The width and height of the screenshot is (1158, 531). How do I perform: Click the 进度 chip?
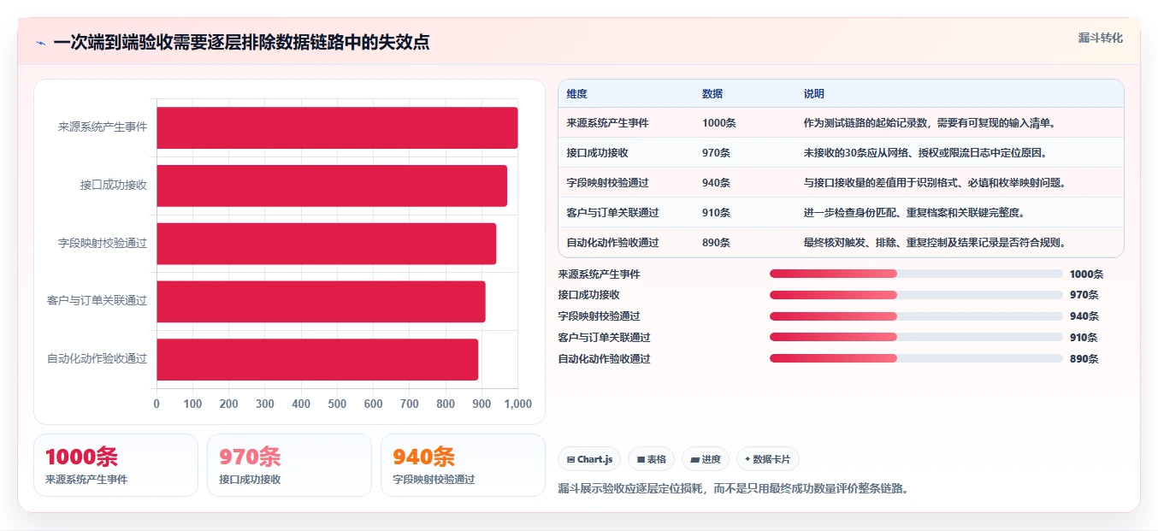[x=706, y=459]
